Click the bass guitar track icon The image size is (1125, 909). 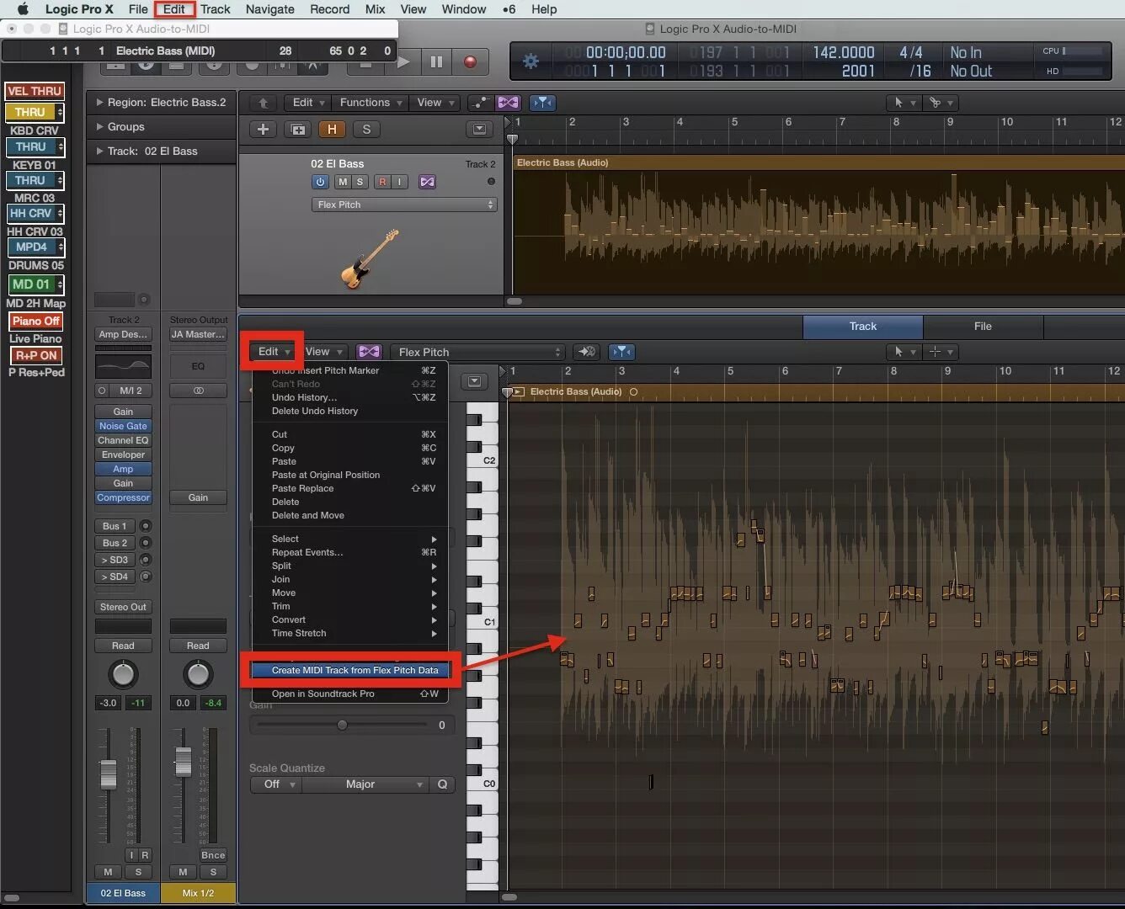(x=370, y=259)
